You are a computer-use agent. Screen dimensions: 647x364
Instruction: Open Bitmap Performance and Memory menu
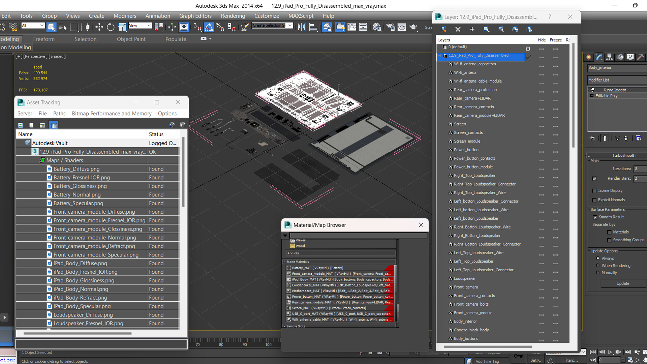(x=112, y=114)
